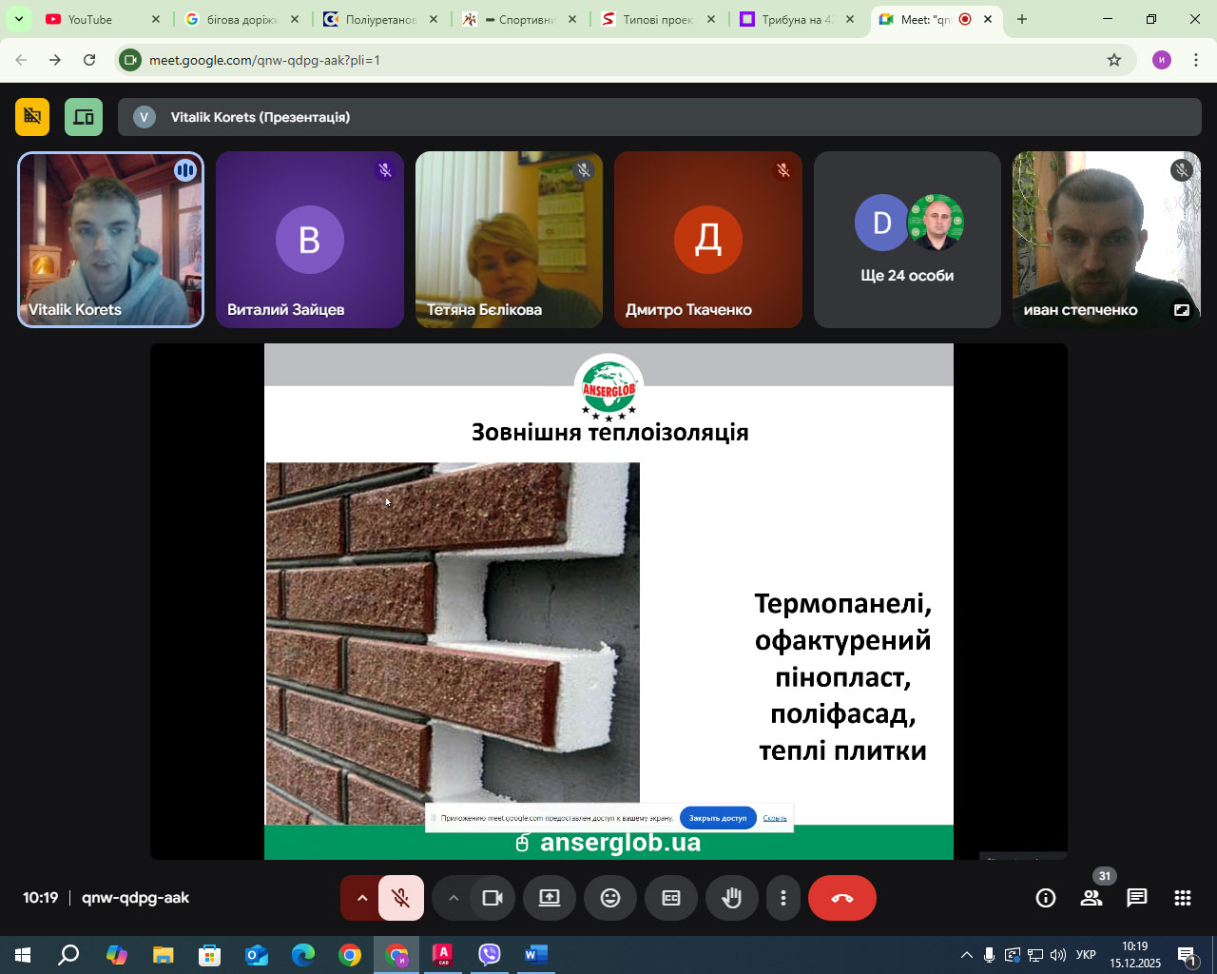The width and height of the screenshot is (1217, 974).
Task: Open the share screen button
Action: [550, 898]
